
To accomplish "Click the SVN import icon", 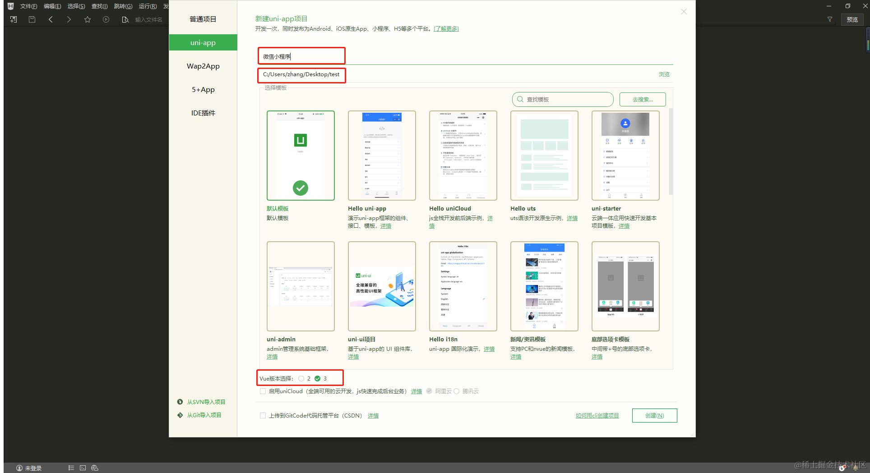I will click(x=180, y=402).
